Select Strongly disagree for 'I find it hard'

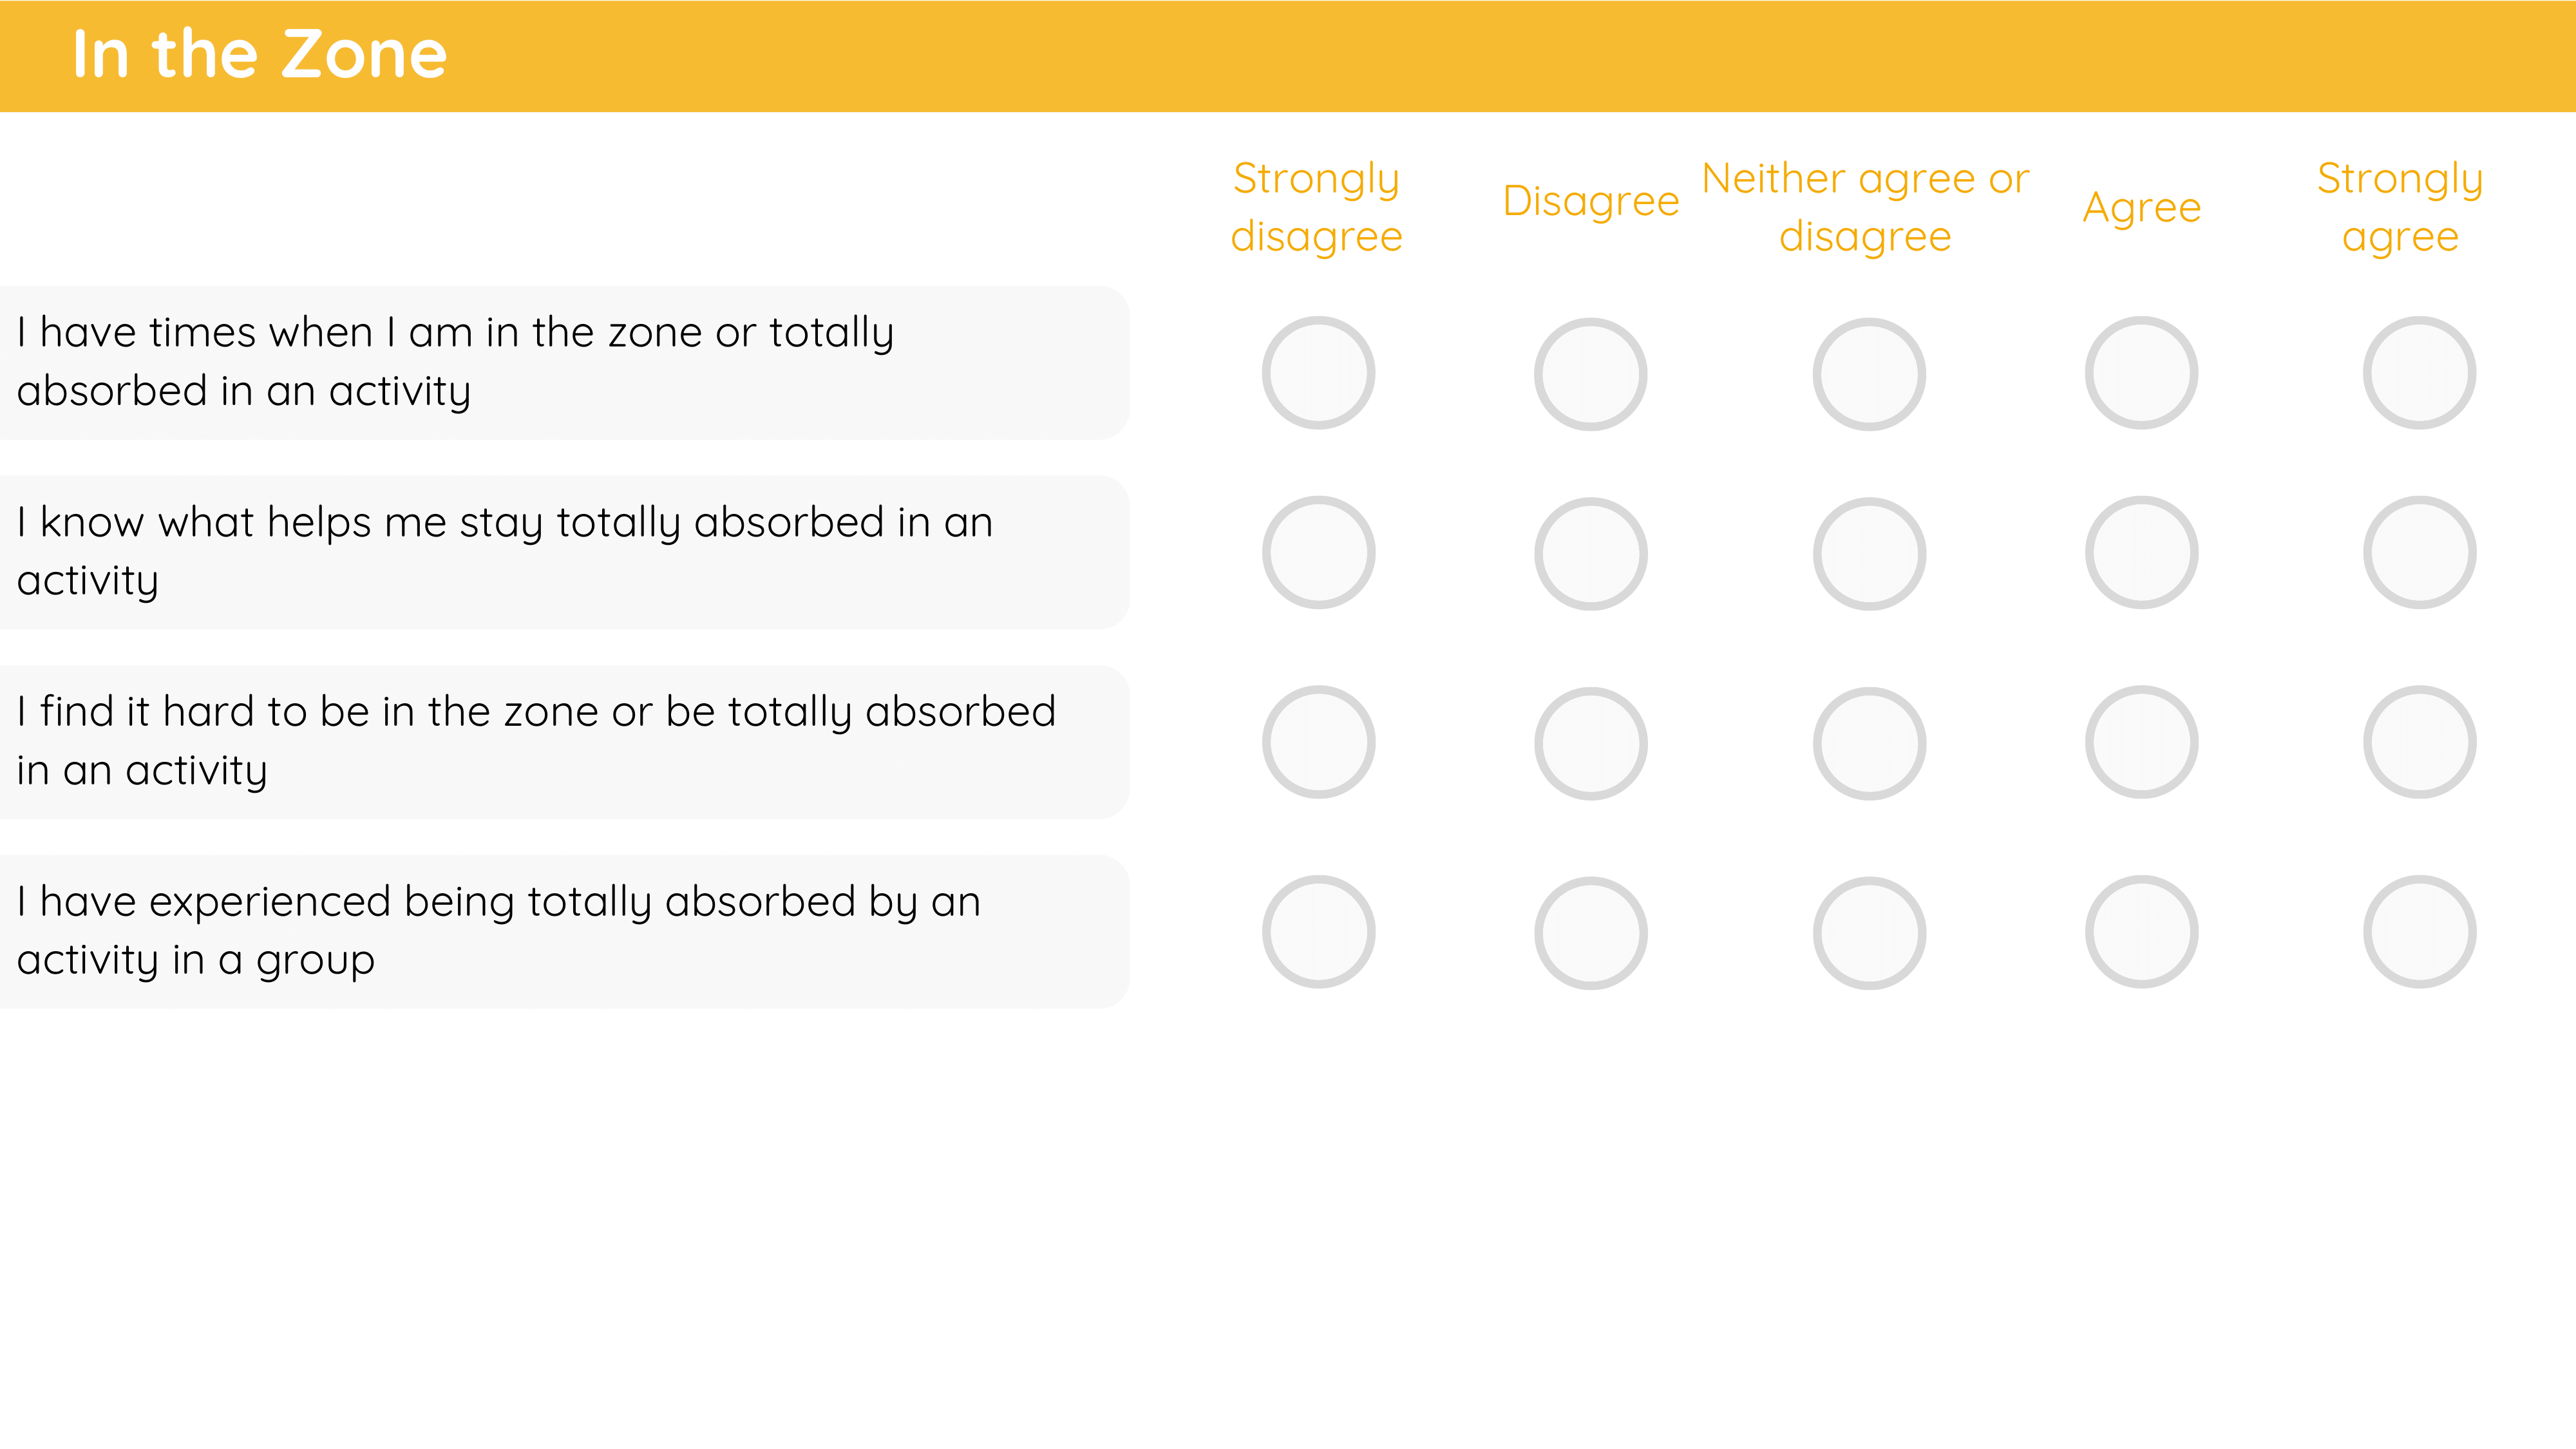(1318, 742)
